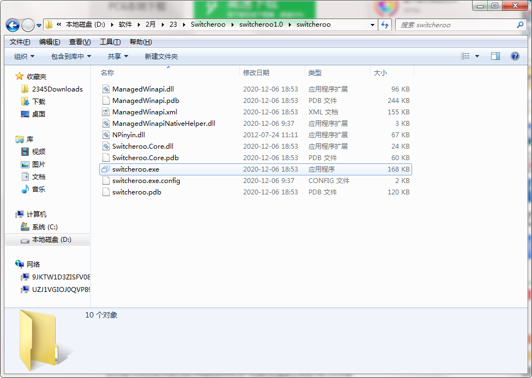Open help with blue question mark icon
The width and height of the screenshot is (532, 378).
coord(515,56)
